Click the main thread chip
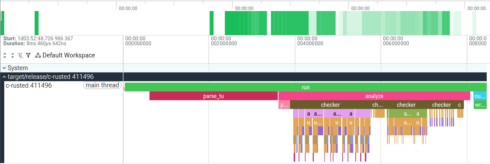The image size is (490, 164). (102, 85)
